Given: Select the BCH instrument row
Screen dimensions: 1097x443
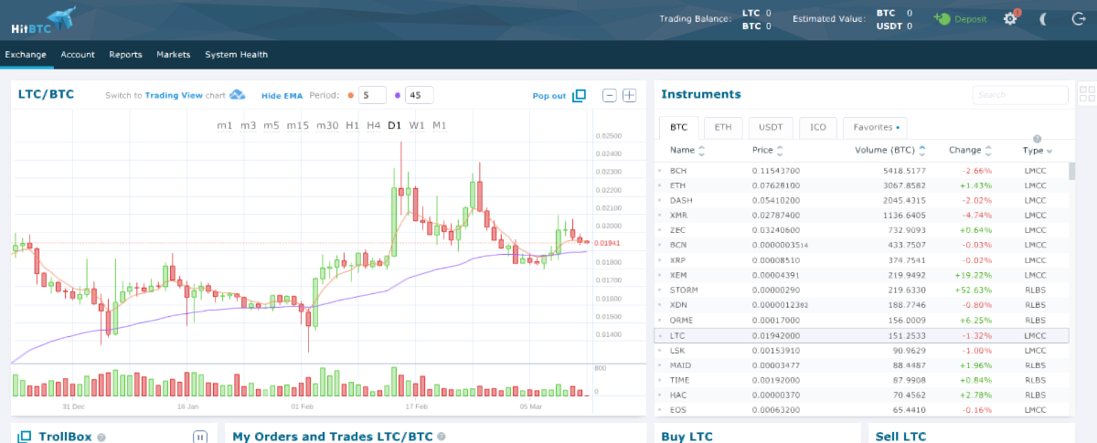Looking at the screenshot, I should [x=861, y=171].
